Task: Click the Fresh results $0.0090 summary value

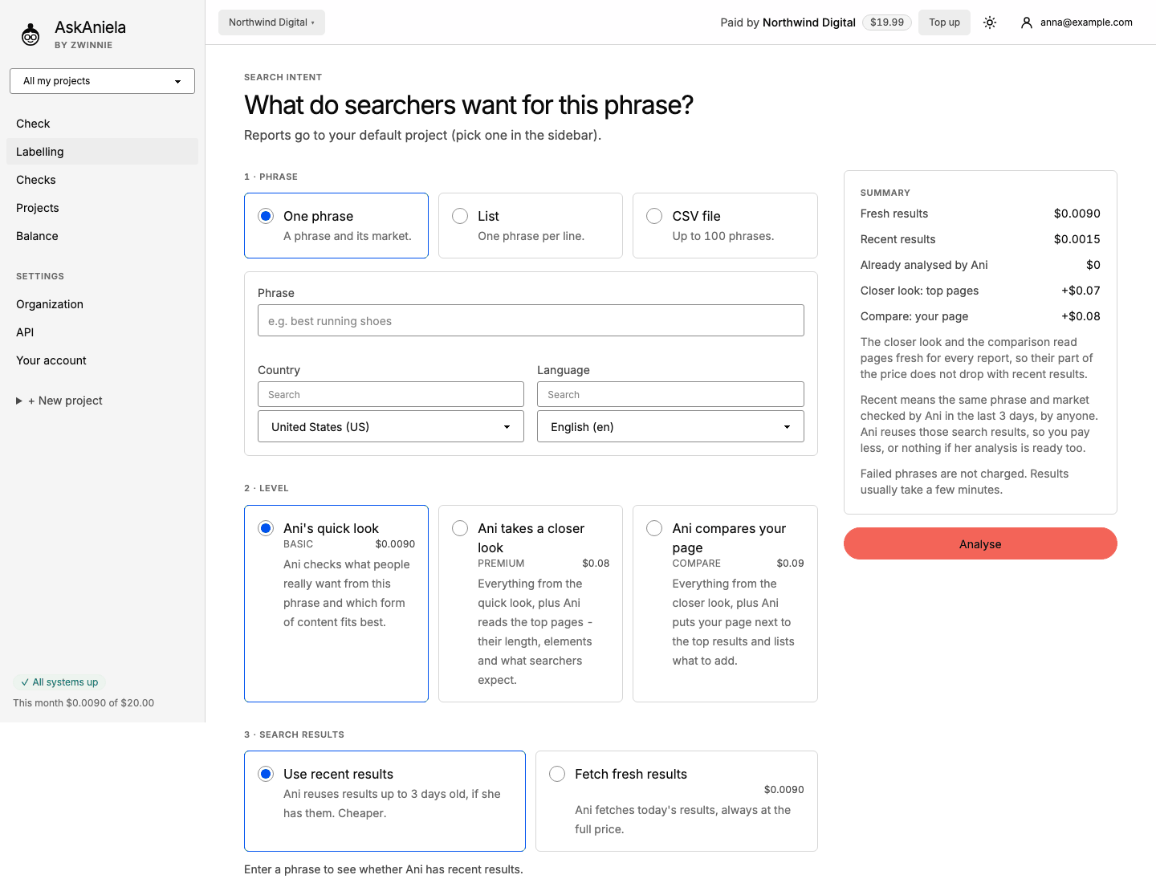Action: (1077, 214)
